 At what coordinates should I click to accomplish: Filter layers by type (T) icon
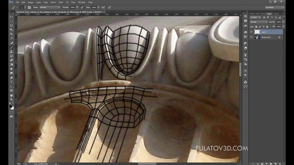(272, 17)
